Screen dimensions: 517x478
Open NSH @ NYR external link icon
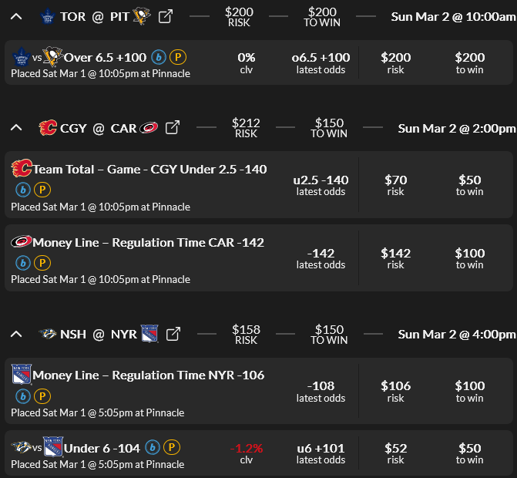click(173, 334)
